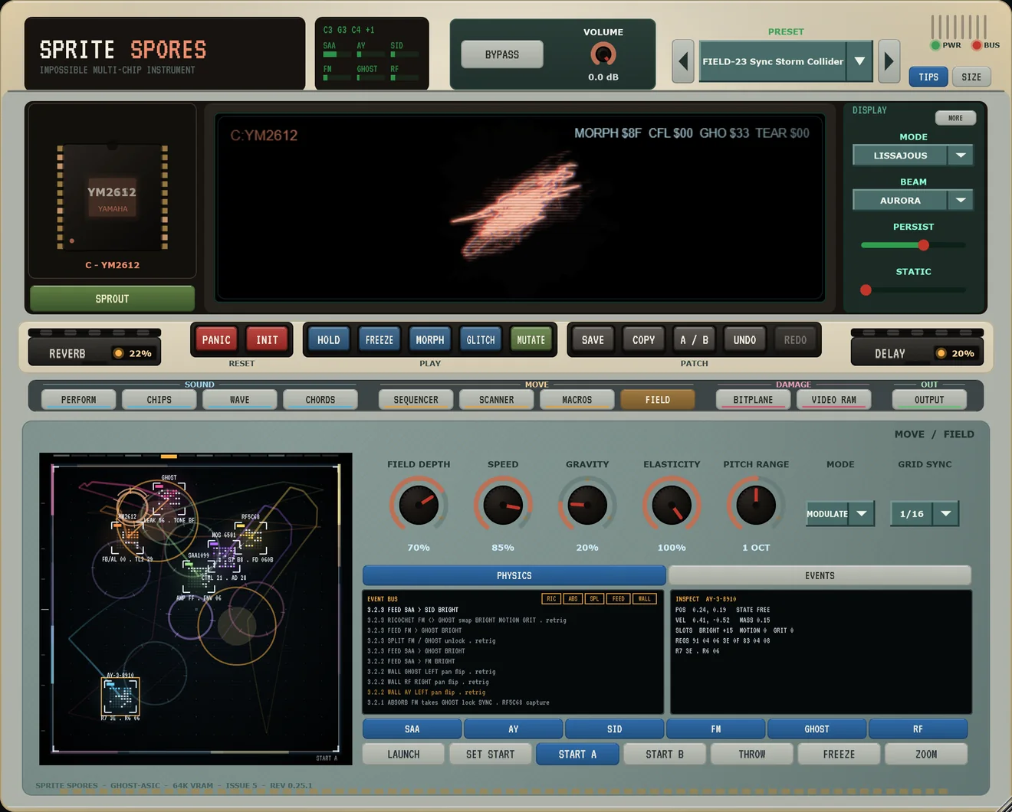Viewport: 1012px width, 812px height.
Task: Click the Elasticity knob
Action: [x=672, y=505]
